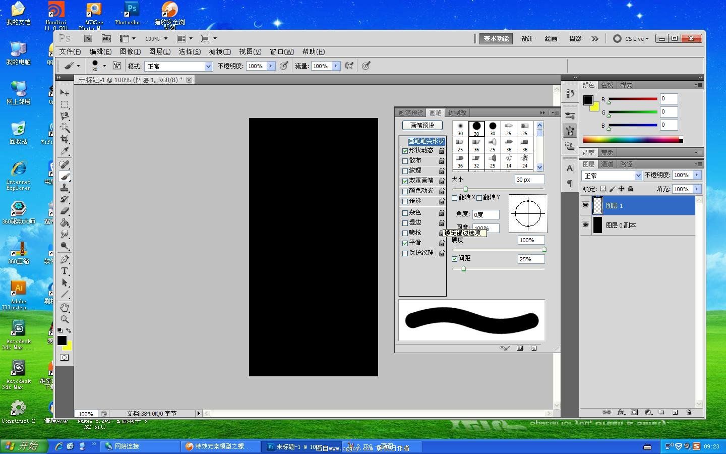Switch to the Channels tab

(x=607, y=164)
